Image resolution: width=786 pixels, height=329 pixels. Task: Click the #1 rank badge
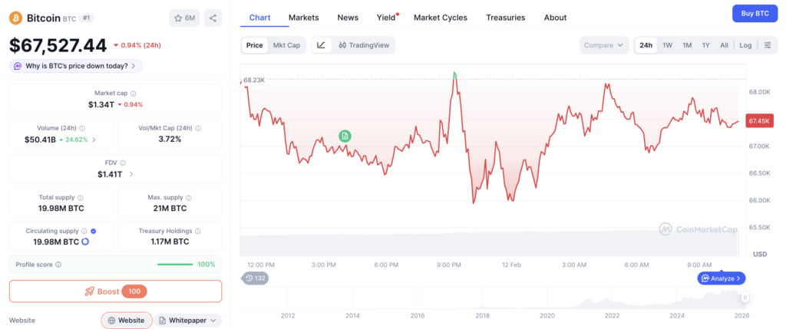[x=87, y=18]
